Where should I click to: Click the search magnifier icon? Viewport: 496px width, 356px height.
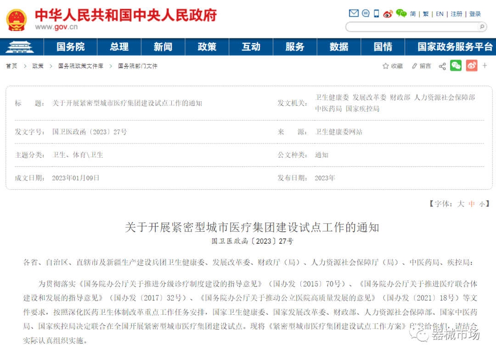click(x=481, y=27)
